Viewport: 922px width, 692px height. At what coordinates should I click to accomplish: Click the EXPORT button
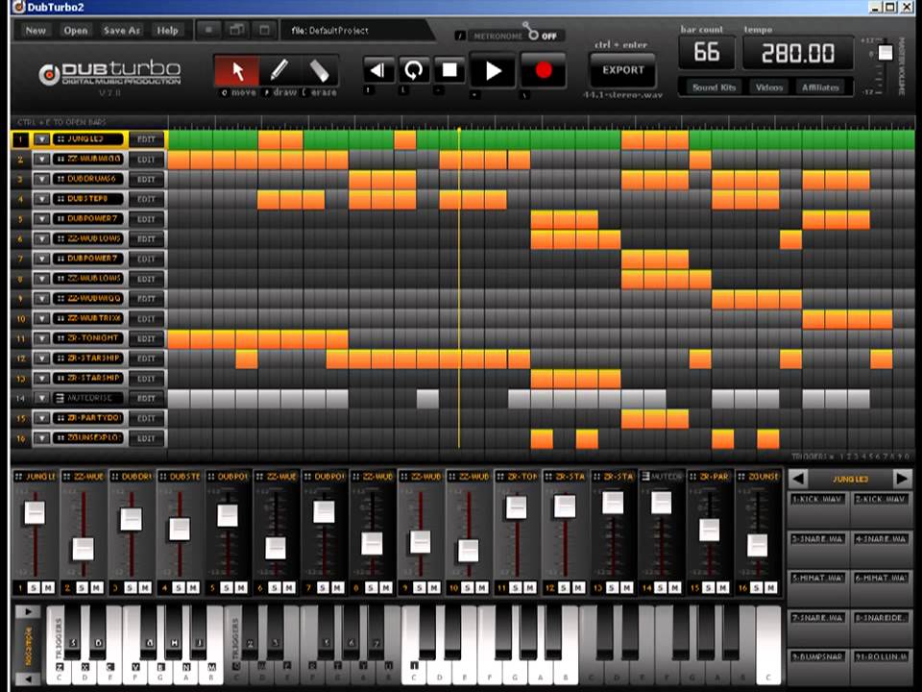point(622,70)
